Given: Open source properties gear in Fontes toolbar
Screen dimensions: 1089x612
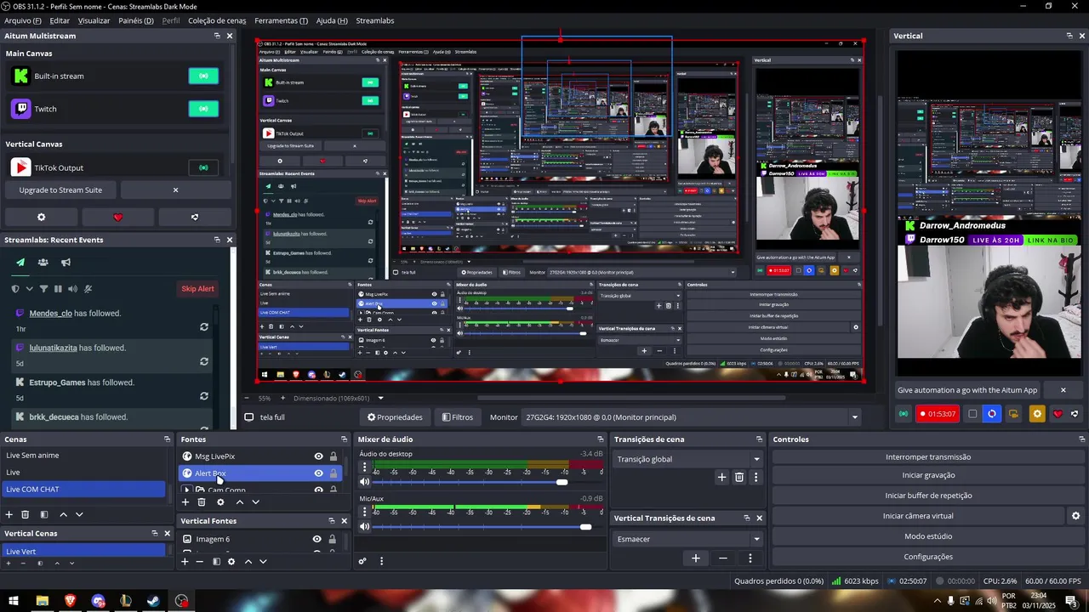Looking at the screenshot, I should point(220,502).
